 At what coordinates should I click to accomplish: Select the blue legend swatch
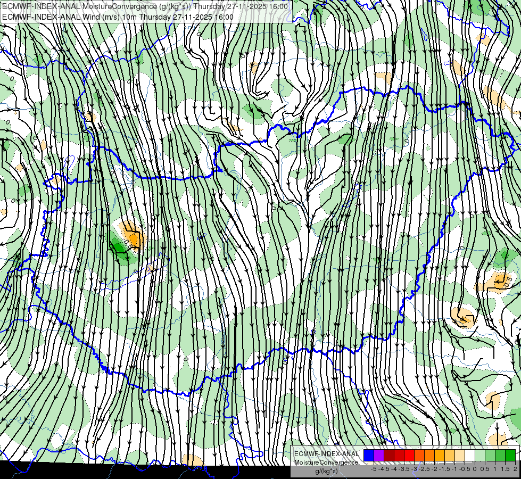pos(369,455)
